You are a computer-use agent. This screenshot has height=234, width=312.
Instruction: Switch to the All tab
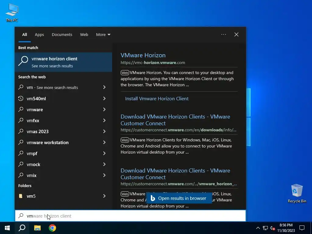(x=24, y=35)
